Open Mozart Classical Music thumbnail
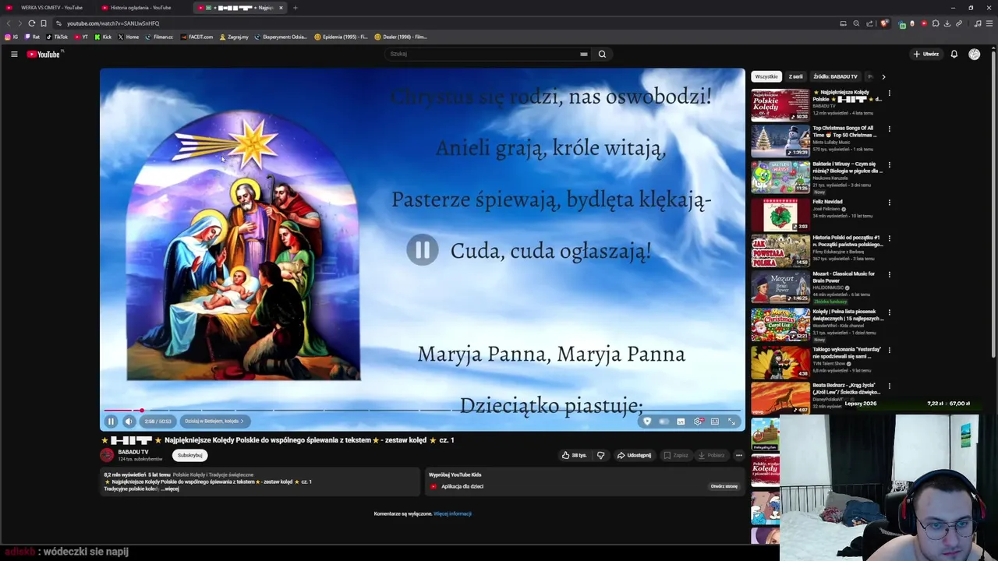The image size is (998, 561). tap(780, 288)
